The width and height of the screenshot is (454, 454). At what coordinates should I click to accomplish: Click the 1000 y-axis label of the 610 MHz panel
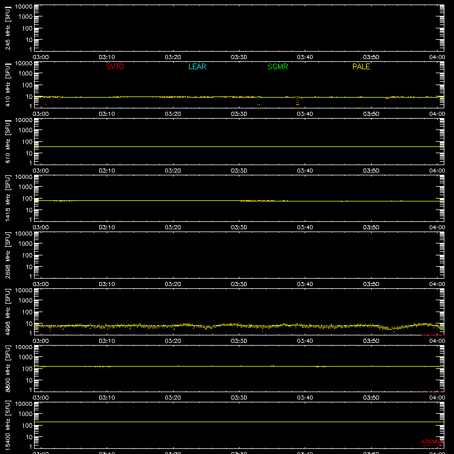pyautogui.click(x=26, y=131)
